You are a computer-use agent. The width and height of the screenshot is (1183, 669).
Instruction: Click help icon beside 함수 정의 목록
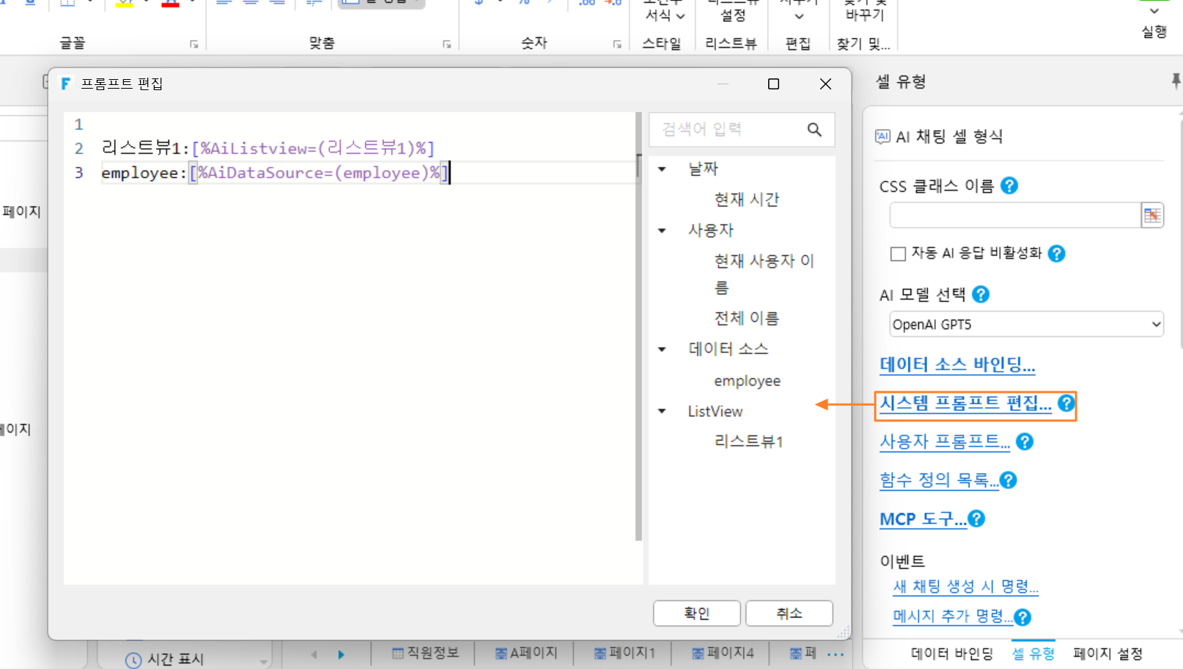tap(1009, 480)
